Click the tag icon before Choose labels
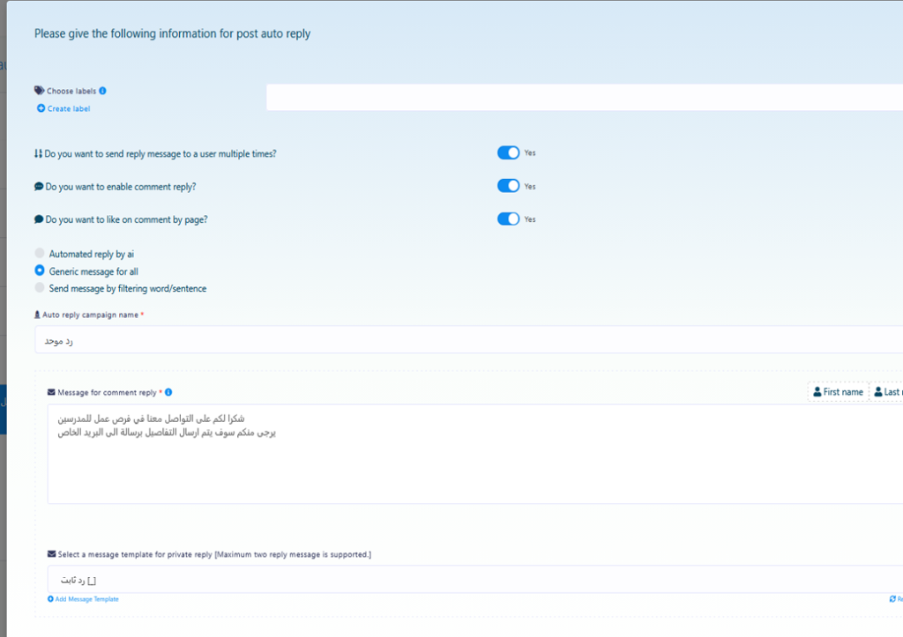 pyautogui.click(x=39, y=91)
